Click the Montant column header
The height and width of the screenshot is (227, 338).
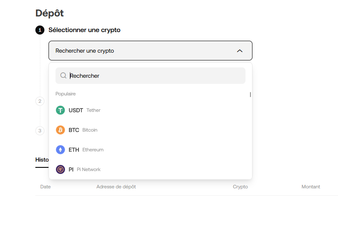tap(310, 187)
